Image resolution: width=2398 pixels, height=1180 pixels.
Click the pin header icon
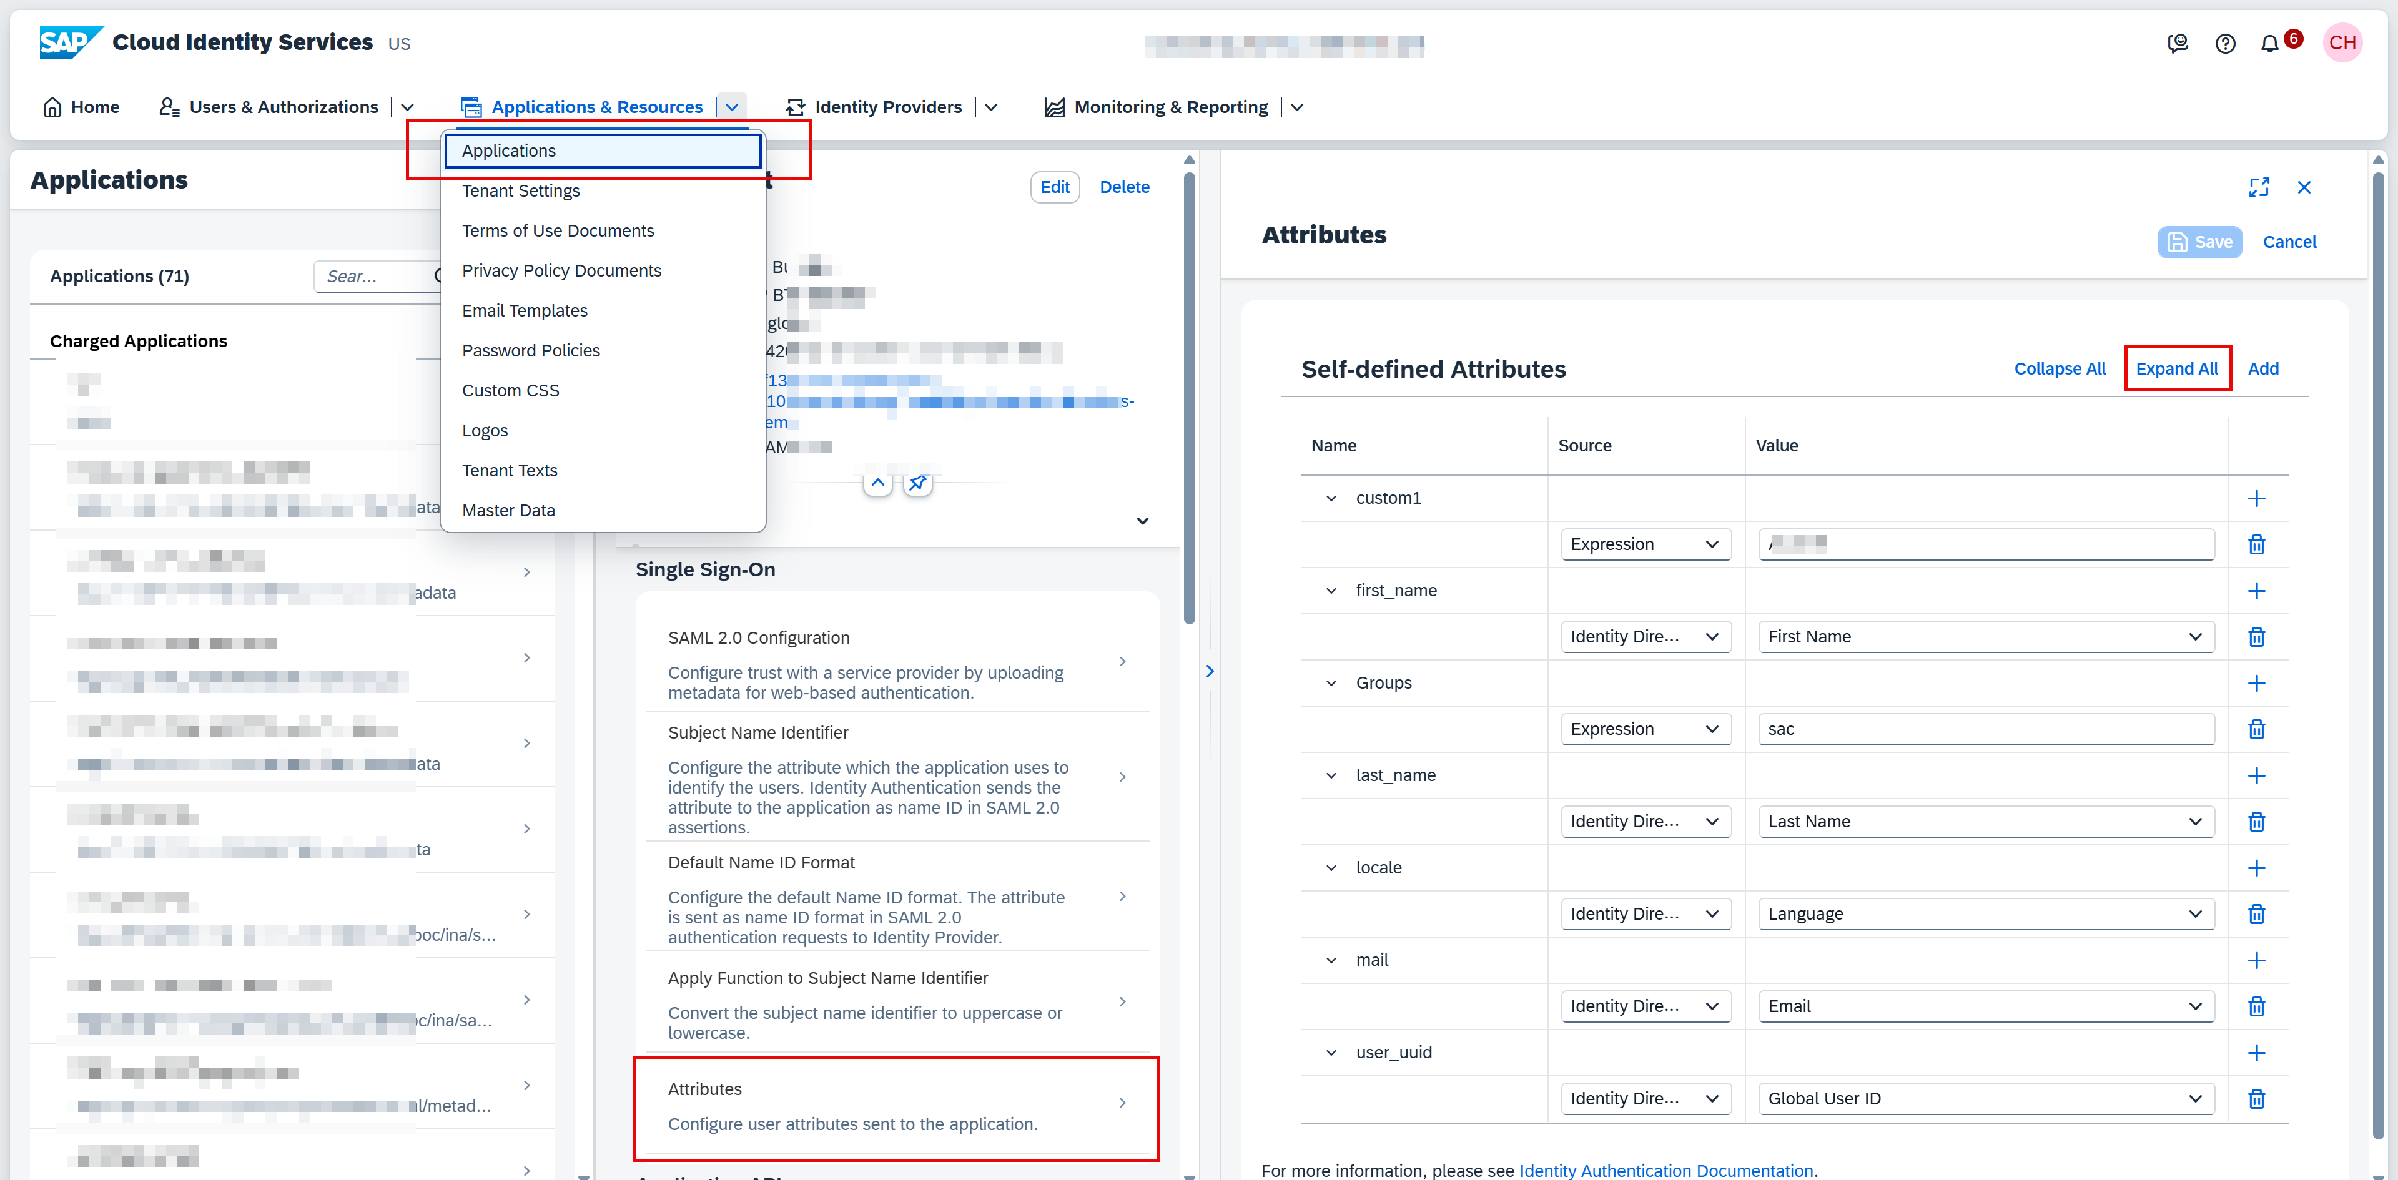click(x=918, y=483)
